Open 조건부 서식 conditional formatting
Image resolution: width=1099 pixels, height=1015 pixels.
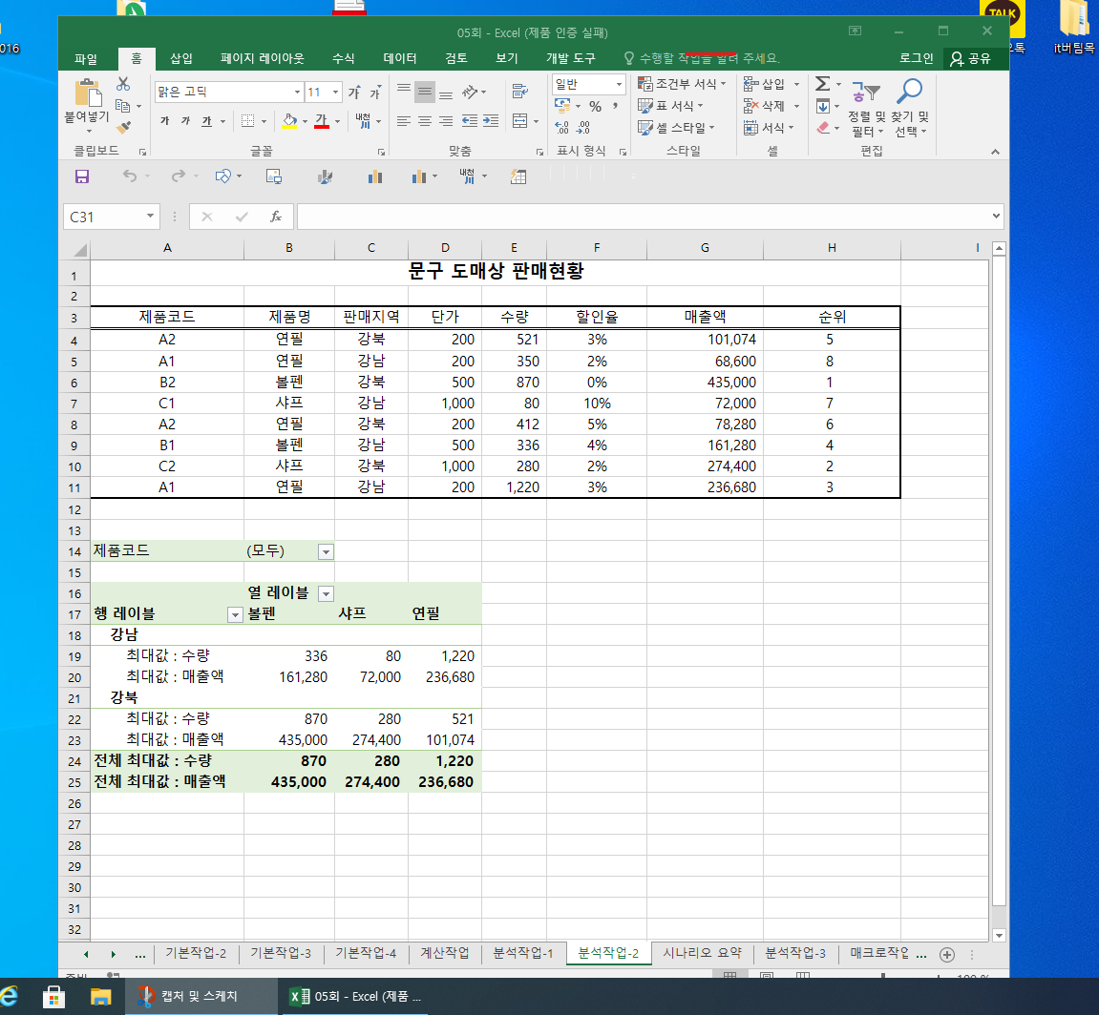682,84
